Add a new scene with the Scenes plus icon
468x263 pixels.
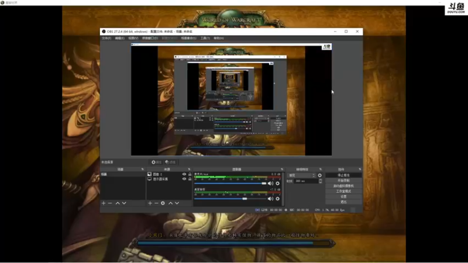(104, 203)
